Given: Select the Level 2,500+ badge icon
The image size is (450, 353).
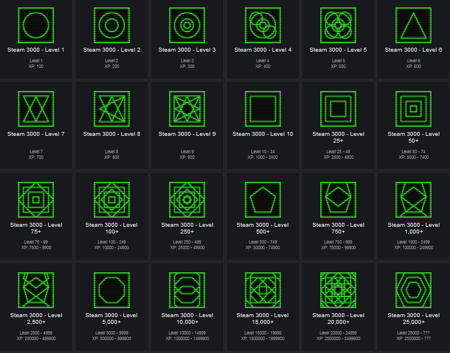Looking at the screenshot, I should [36, 290].
